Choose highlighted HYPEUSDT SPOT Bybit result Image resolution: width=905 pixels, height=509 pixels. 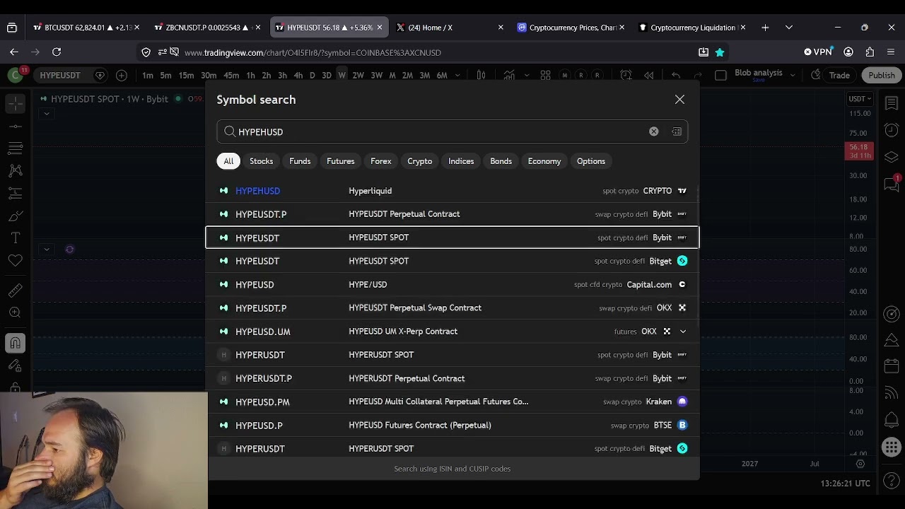click(452, 238)
